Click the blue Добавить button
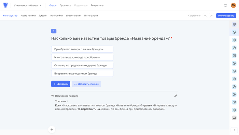 pyautogui.click(x=61, y=84)
